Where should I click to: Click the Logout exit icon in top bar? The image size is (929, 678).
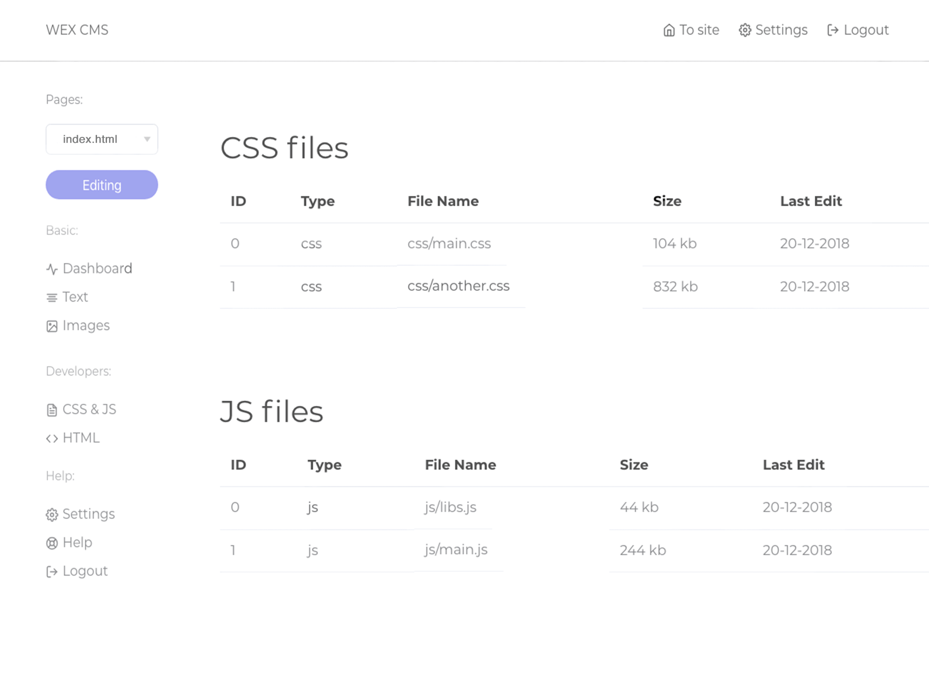[x=832, y=29]
